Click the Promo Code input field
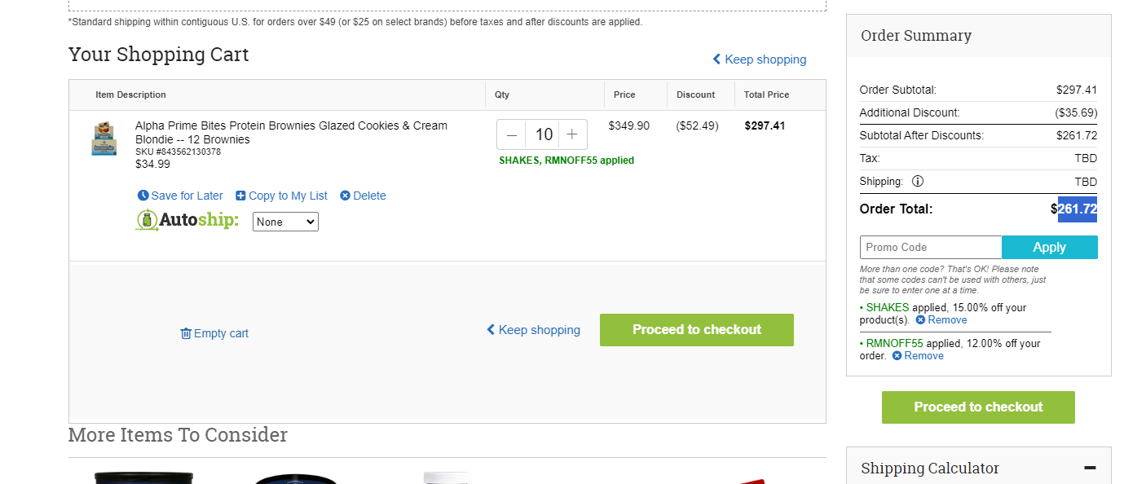The width and height of the screenshot is (1146, 484). pyautogui.click(x=931, y=247)
